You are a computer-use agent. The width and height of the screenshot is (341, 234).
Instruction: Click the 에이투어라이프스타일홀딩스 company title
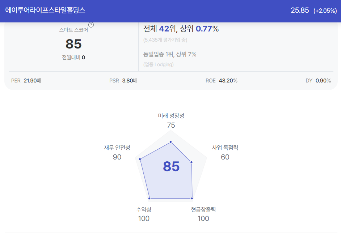(45, 10)
